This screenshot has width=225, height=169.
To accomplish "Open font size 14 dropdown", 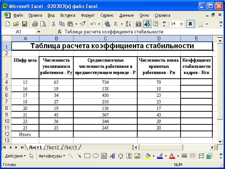I will click(x=181, y=24).
